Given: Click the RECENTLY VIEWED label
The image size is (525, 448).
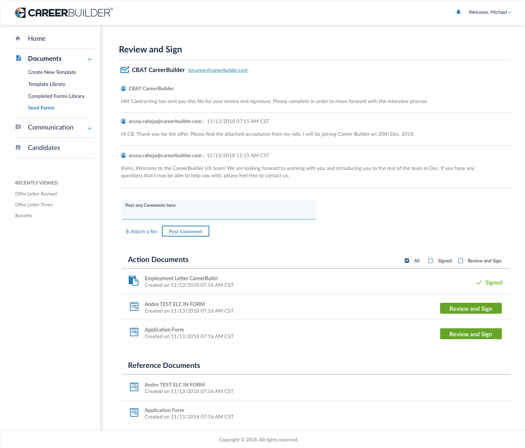Looking at the screenshot, I should (36, 183).
